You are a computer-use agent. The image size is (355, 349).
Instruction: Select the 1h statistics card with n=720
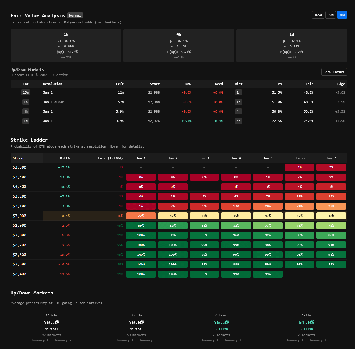click(66, 46)
